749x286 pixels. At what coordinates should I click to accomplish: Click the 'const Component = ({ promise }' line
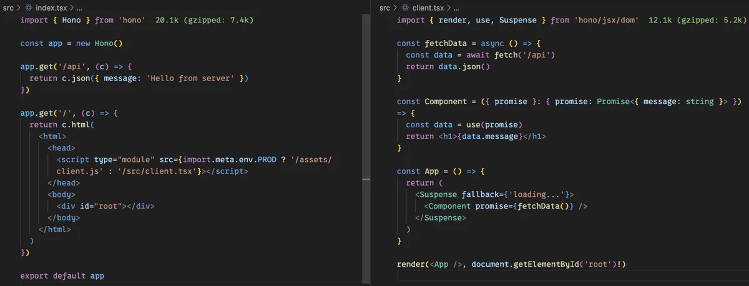point(569,101)
